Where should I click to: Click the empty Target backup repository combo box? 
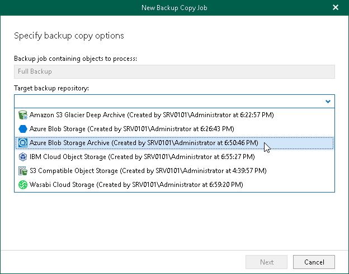(x=174, y=102)
